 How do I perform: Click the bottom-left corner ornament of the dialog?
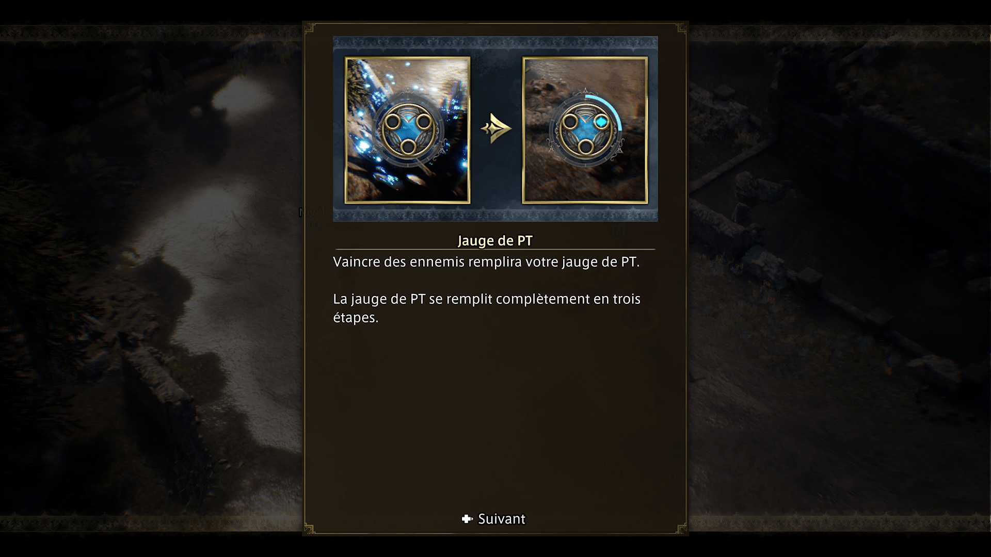[x=310, y=529]
